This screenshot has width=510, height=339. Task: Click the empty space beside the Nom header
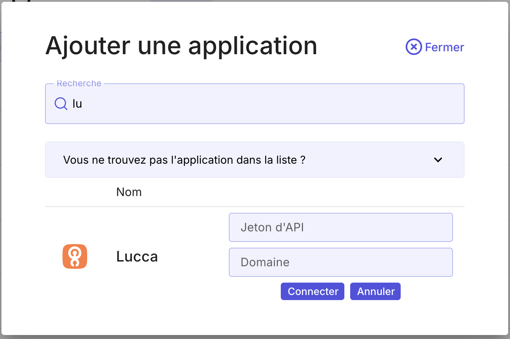tap(301, 192)
